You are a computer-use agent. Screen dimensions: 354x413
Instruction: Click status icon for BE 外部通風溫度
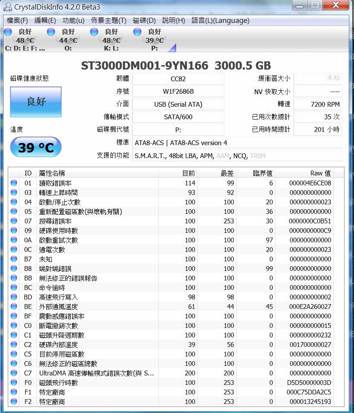14,306
